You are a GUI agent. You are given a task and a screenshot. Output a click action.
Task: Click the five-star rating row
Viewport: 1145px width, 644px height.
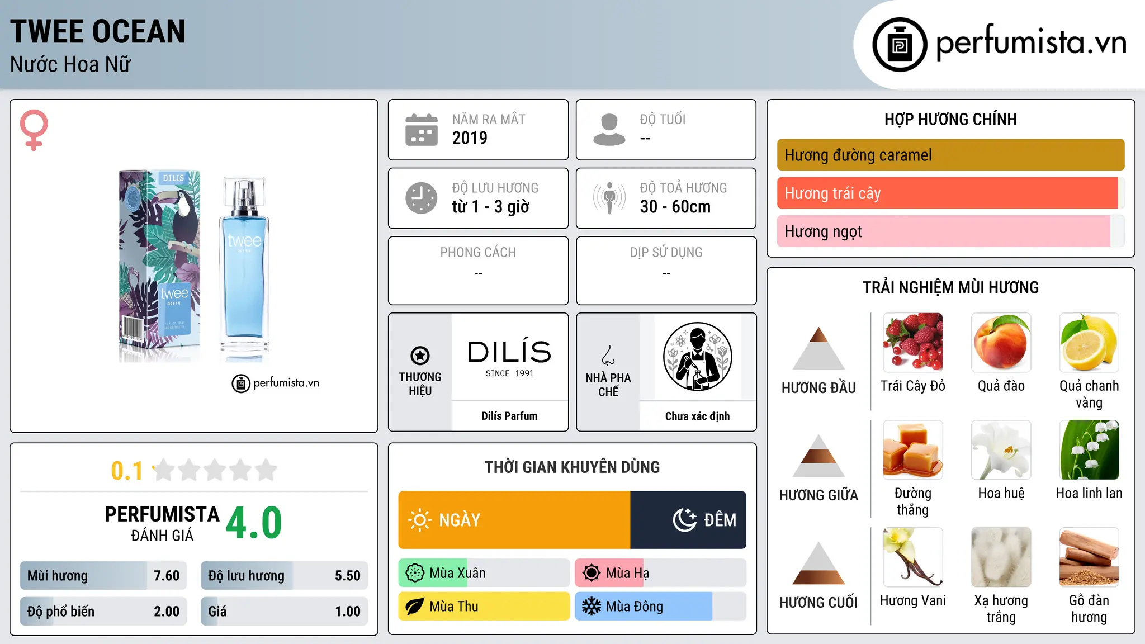pyautogui.click(x=215, y=470)
